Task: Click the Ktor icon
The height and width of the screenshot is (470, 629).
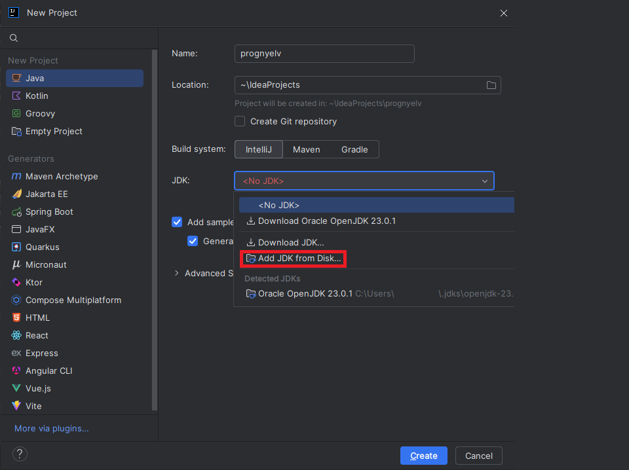Action: 16,282
